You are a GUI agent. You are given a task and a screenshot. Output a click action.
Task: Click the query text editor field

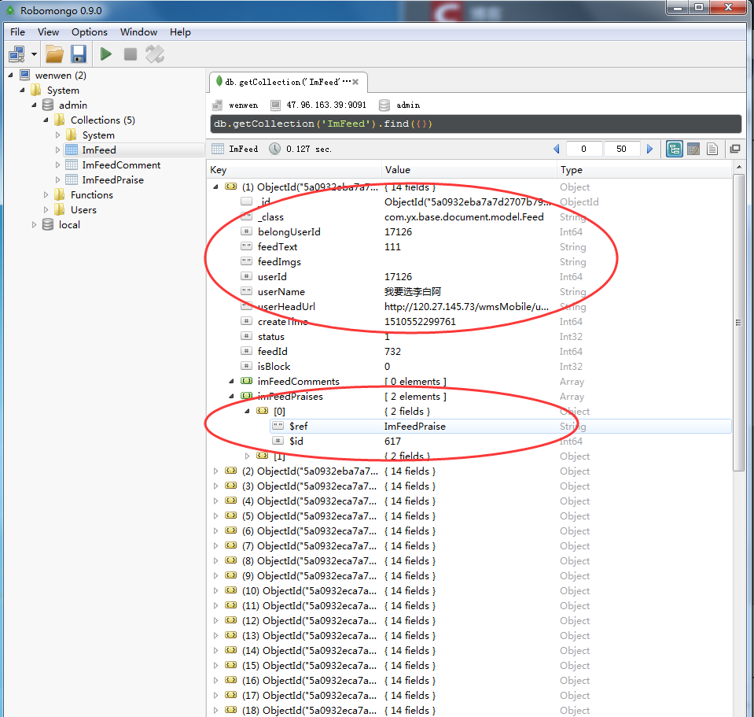(476, 124)
